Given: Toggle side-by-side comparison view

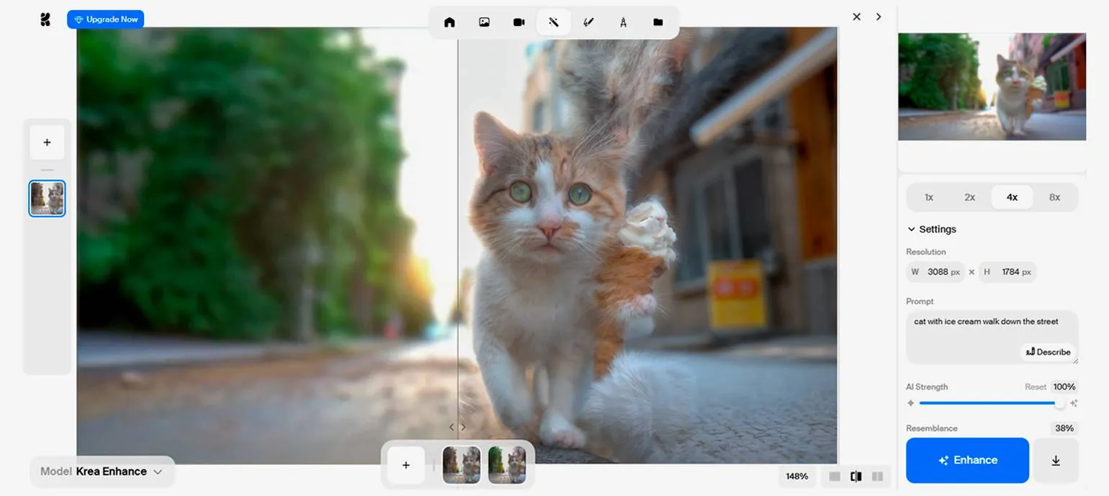Looking at the screenshot, I should (877, 477).
